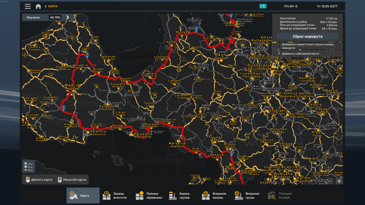Viewport: 365px width, 205px height.
Task: Open the Внешние грузы section
Action: click(x=247, y=196)
